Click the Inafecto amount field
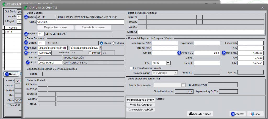 click(207, 63)
